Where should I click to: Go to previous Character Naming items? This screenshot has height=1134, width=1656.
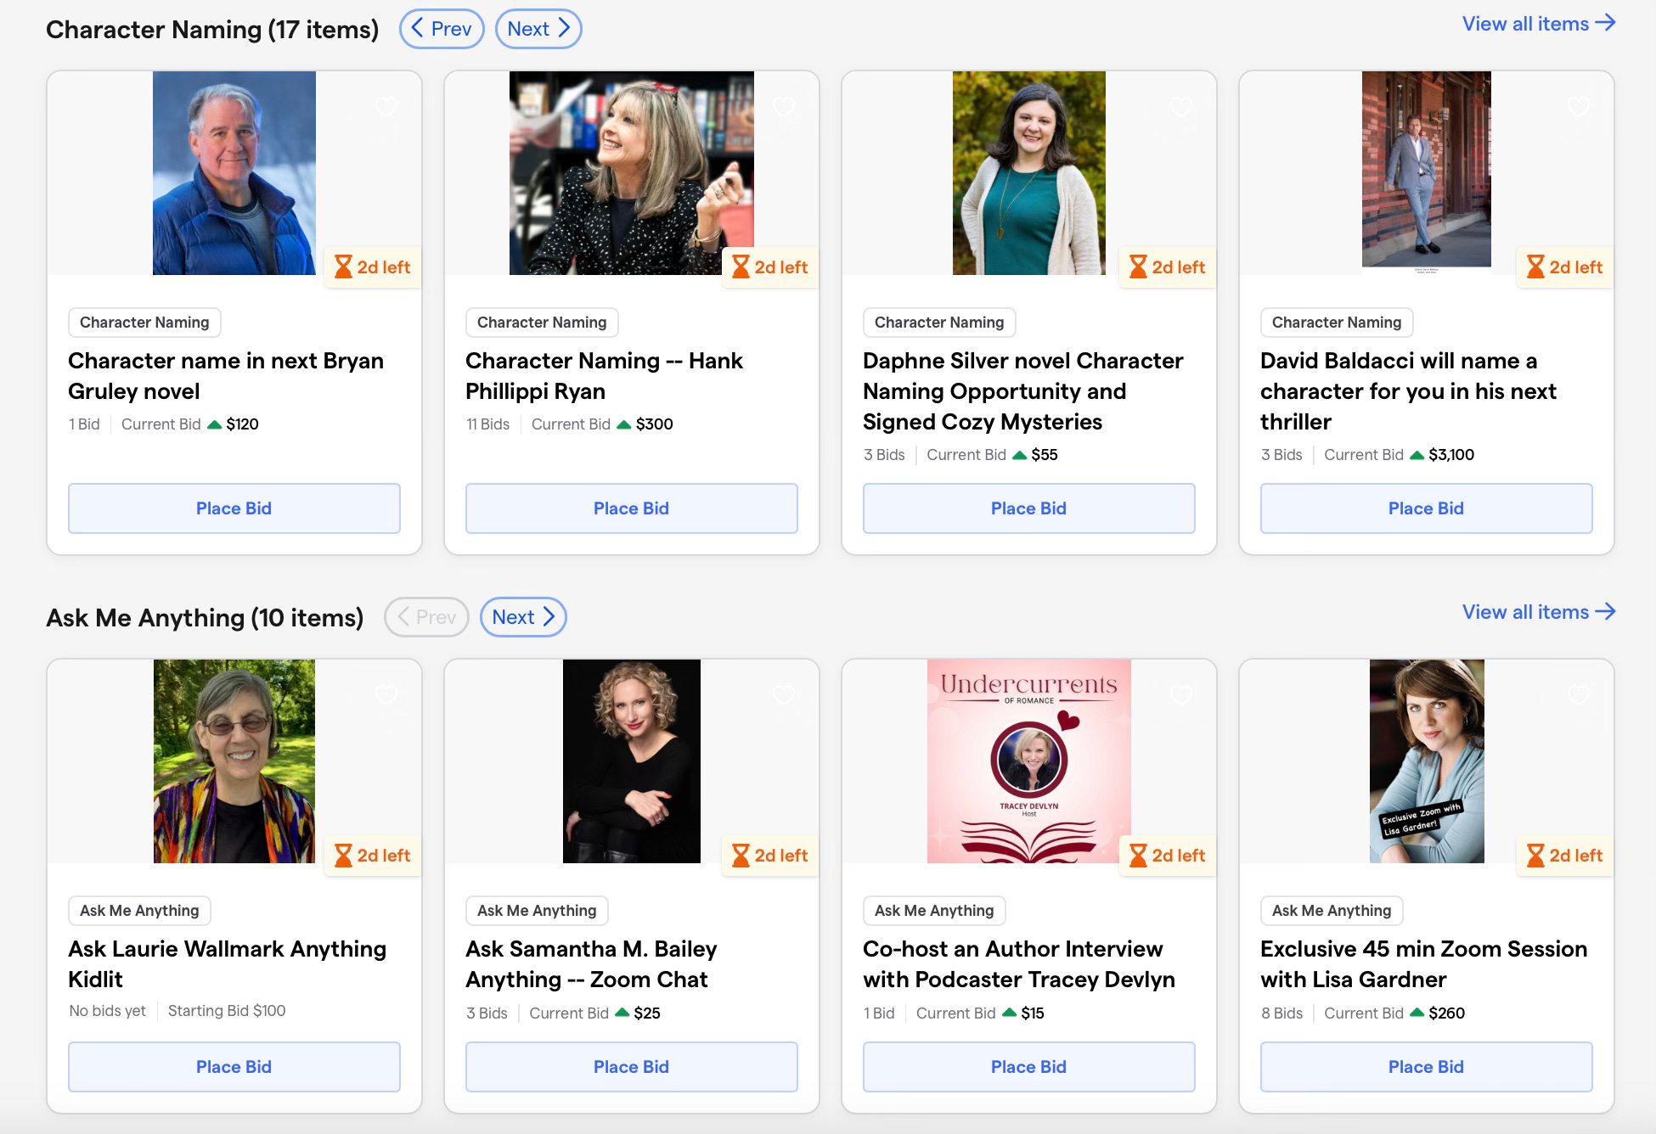tap(442, 29)
